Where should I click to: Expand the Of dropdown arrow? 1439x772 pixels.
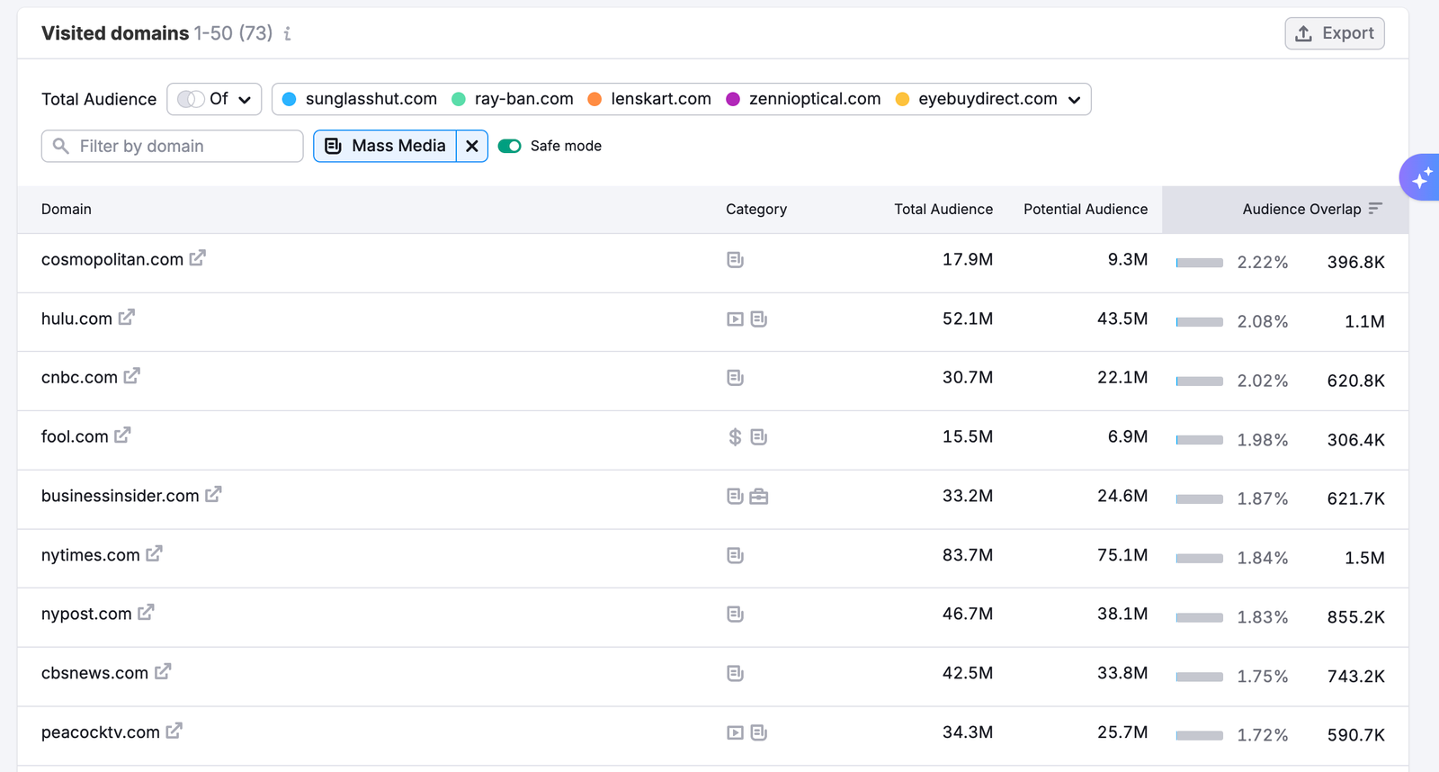pyautogui.click(x=245, y=100)
